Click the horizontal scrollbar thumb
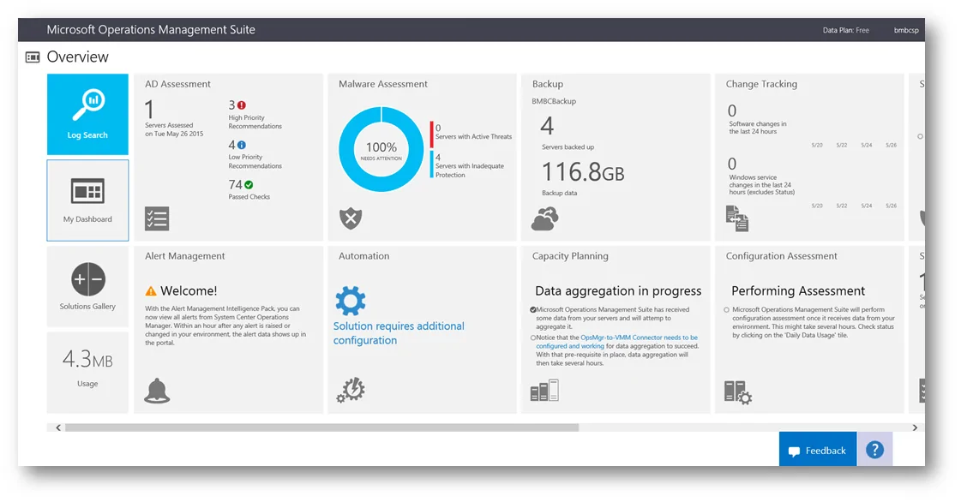Image resolution: width=961 pixels, height=502 pixels. coord(321,428)
